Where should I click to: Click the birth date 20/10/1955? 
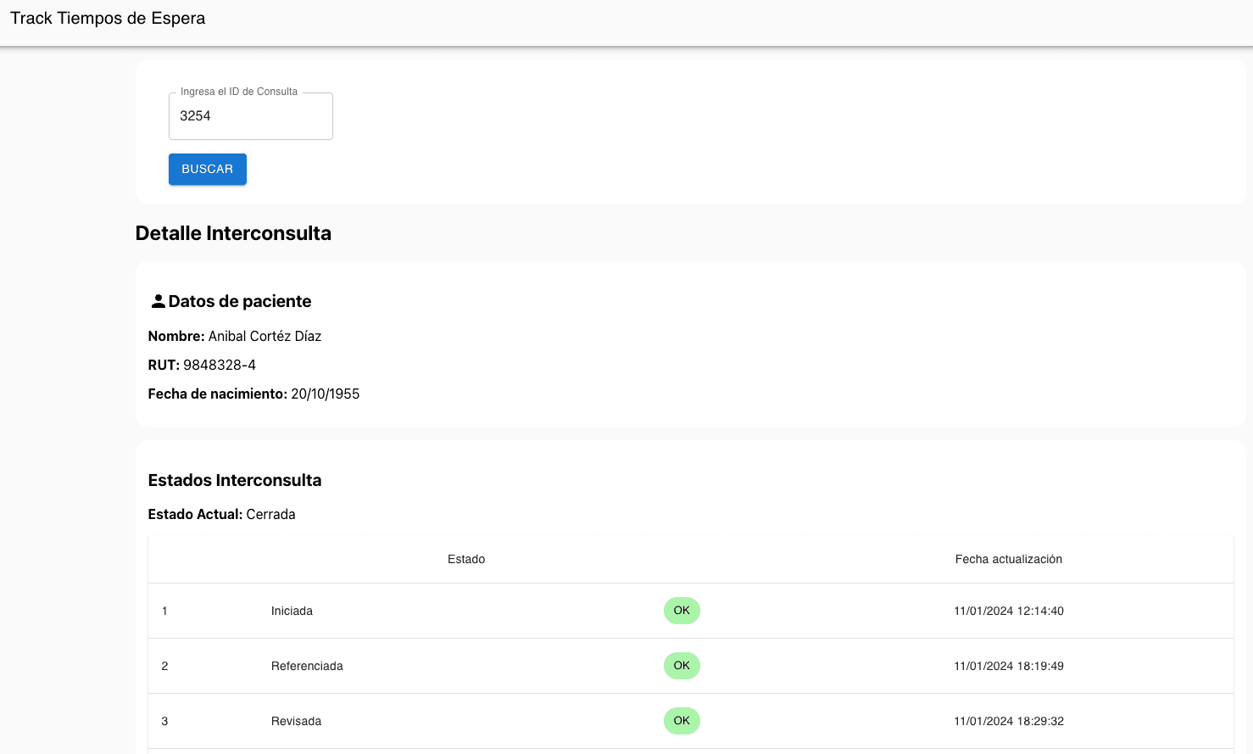click(325, 394)
